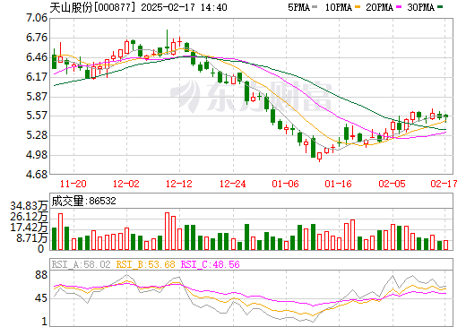Click the RSI_A:58.02 indicator label

click(x=81, y=264)
